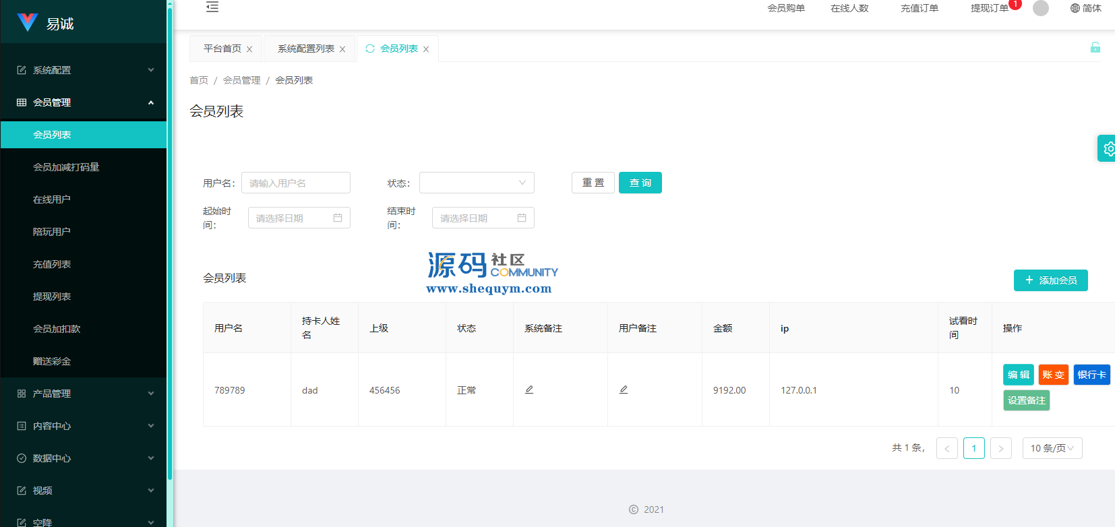The height and width of the screenshot is (527, 1115).
Task: Open the user avatar in the header
Action: pos(1041,8)
